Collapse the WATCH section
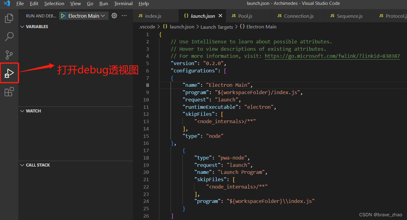Viewport: 407px width, 220px height. pos(31,111)
